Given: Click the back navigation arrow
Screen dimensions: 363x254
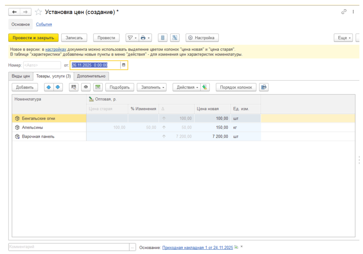Looking at the screenshot, I should tap(15, 12).
